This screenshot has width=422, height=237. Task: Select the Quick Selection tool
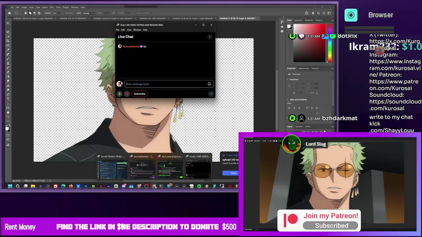(8, 37)
